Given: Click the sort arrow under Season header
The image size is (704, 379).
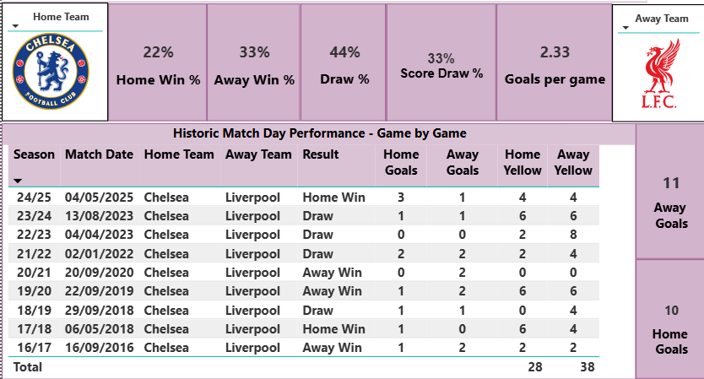Looking at the screenshot, I should point(18,181).
